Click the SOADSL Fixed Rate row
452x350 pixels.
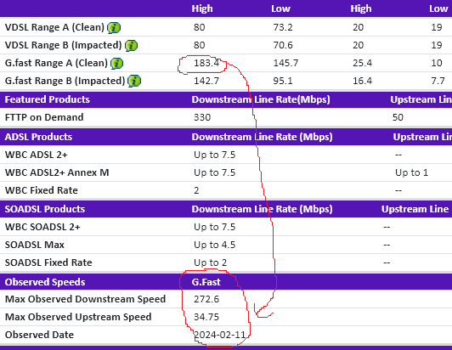pyautogui.click(x=226, y=262)
